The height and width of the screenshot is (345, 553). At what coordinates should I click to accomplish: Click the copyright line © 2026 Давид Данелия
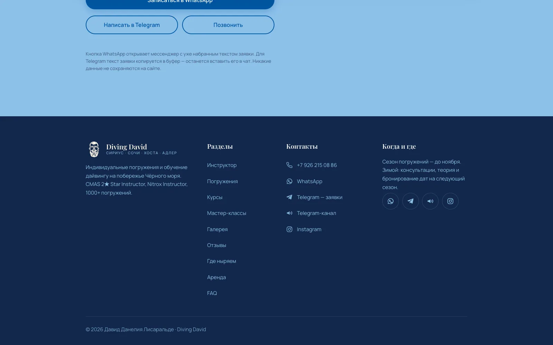pos(146,329)
